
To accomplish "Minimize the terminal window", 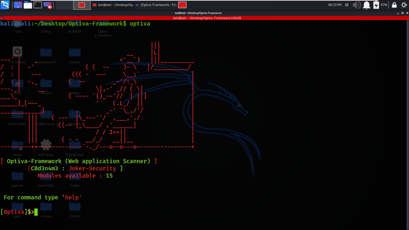I will [398, 13].
